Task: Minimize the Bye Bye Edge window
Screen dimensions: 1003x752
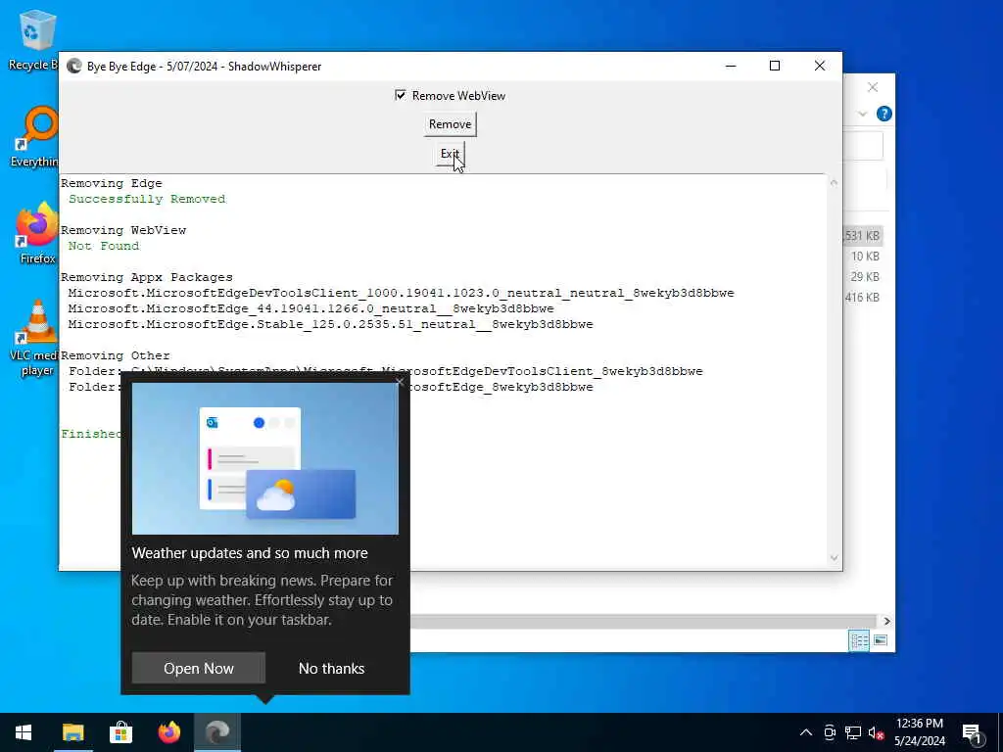Action: tap(731, 66)
